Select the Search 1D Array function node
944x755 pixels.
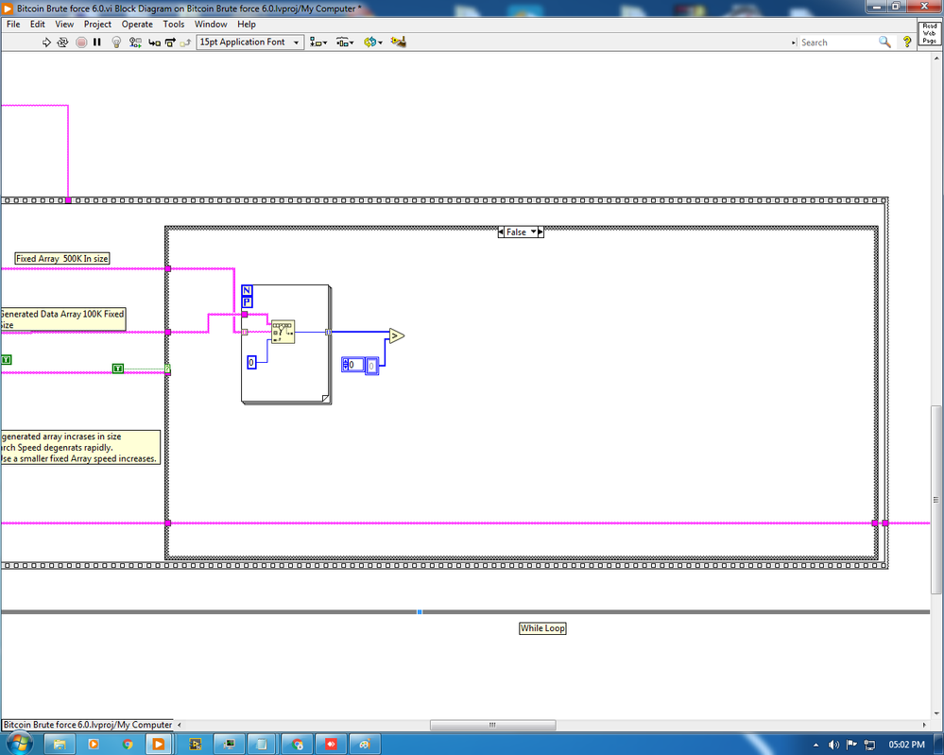coord(283,332)
